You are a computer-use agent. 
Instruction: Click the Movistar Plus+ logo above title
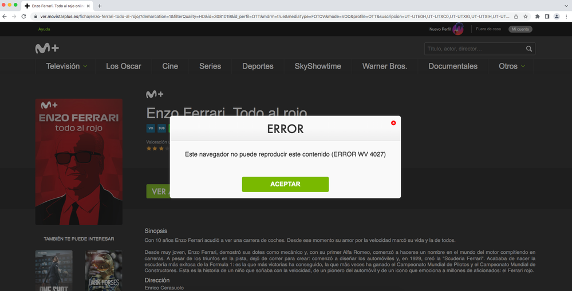(155, 94)
